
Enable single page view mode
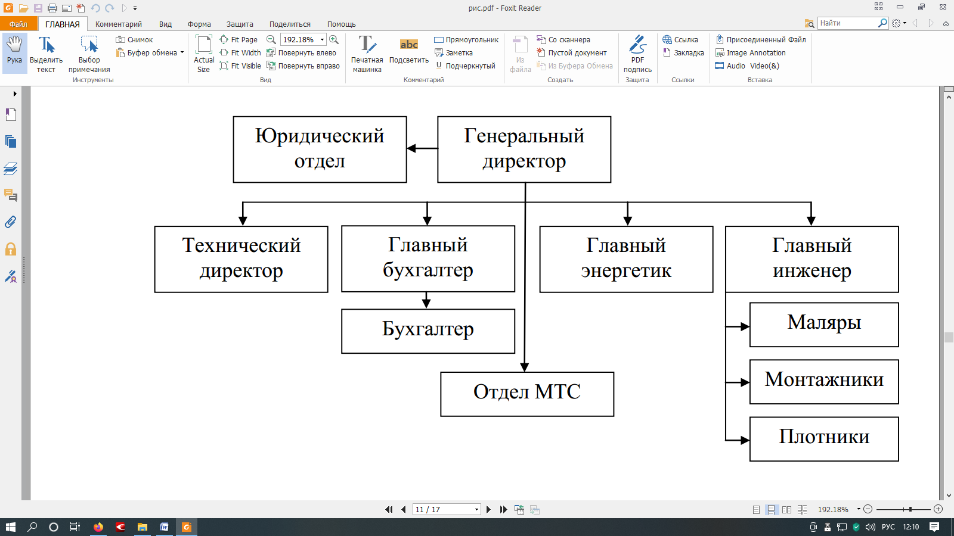click(x=756, y=510)
